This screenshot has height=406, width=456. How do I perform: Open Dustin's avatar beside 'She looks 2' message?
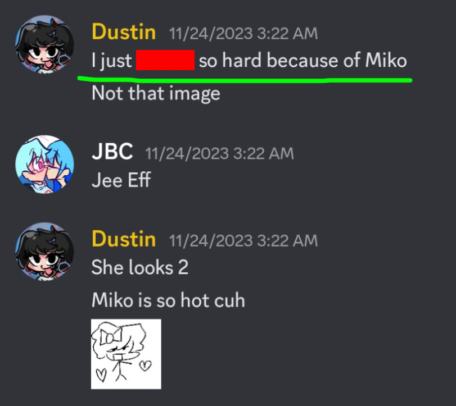pyautogui.click(x=44, y=252)
